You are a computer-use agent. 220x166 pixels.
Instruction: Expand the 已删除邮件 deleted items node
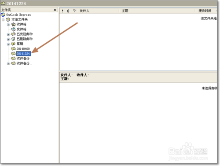pos(8,39)
